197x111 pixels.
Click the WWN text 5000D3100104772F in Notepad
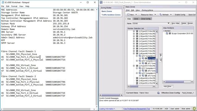pos(55,96)
